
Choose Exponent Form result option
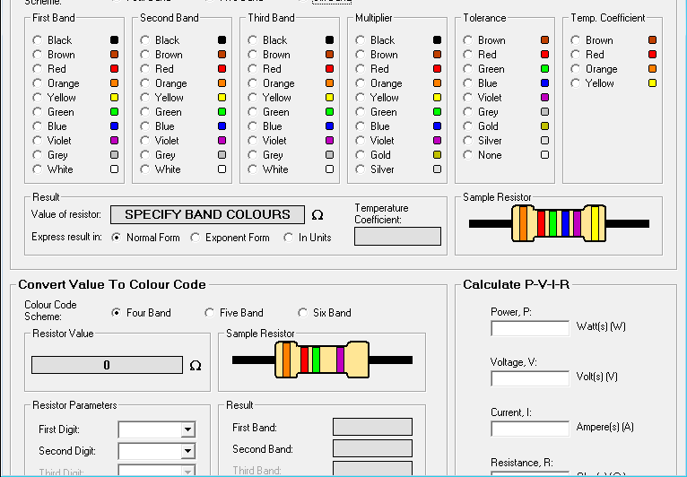point(195,238)
